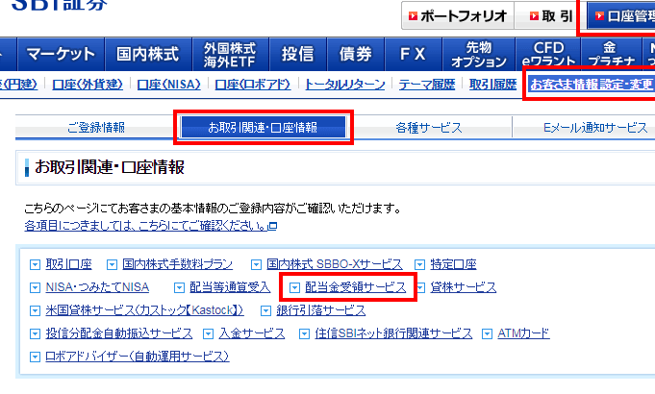Click the arrow icon beside 特定口座
This screenshot has width=655, height=394.
click(420, 264)
